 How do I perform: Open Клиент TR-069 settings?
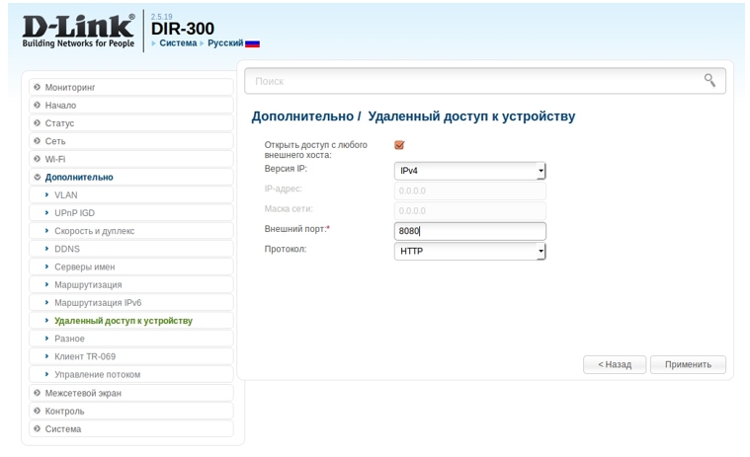click(x=84, y=356)
